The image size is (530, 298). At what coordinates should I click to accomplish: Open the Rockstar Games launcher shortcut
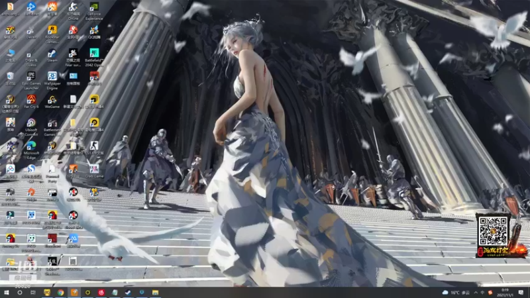52,34
